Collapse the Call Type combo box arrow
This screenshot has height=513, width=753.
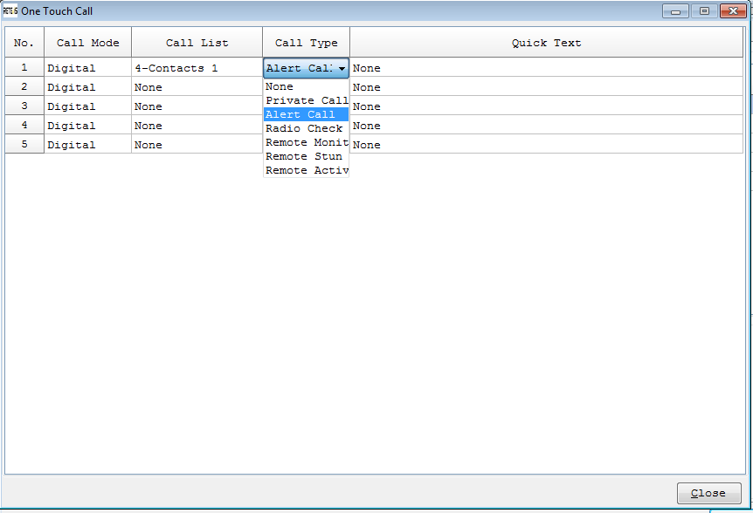(342, 68)
